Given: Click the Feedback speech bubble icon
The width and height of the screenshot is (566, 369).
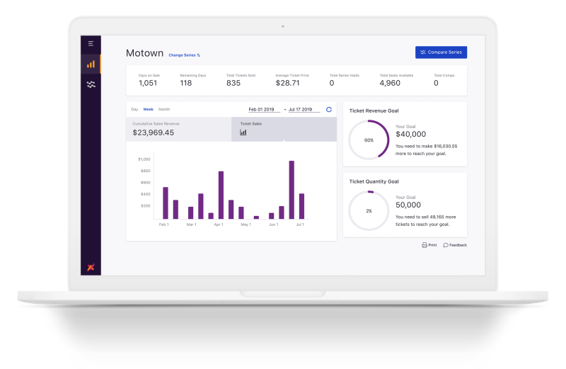Looking at the screenshot, I should pyautogui.click(x=446, y=245).
